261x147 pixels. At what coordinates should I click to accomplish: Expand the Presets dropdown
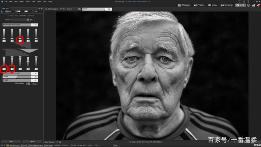click(28, 20)
